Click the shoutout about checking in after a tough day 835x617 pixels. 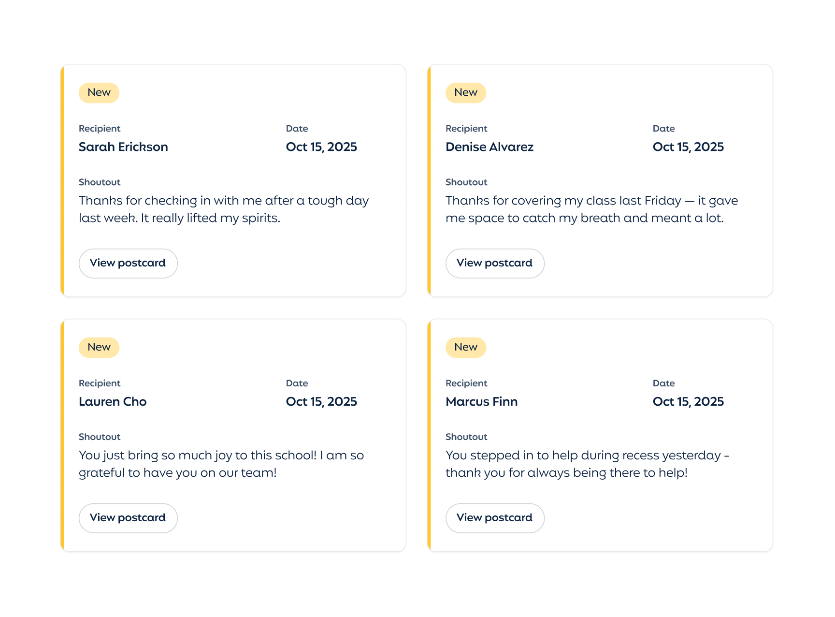point(223,209)
